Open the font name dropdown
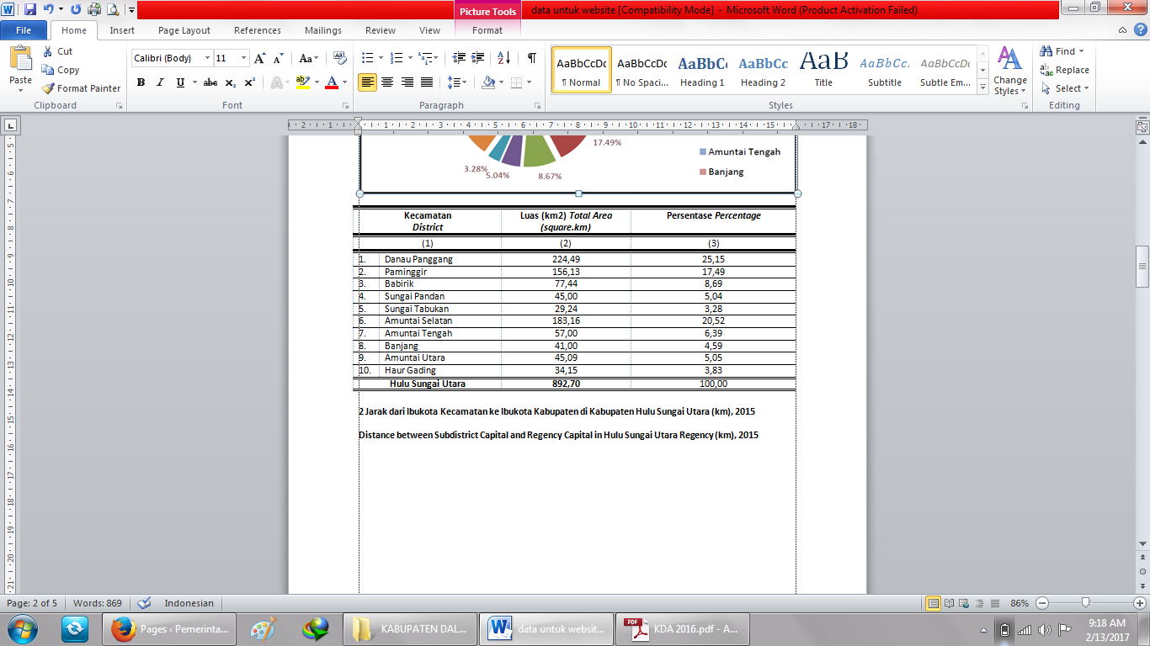The height and width of the screenshot is (646, 1150). (x=207, y=58)
